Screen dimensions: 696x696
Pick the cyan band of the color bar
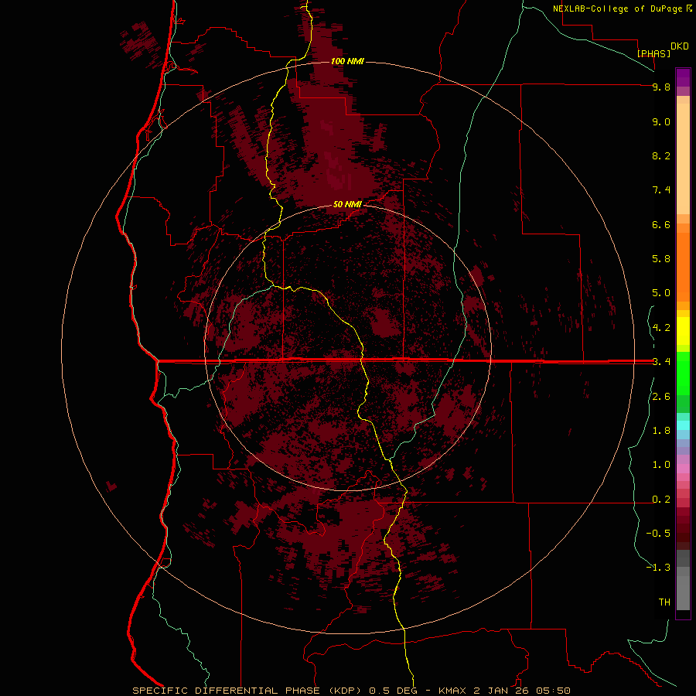click(x=683, y=425)
